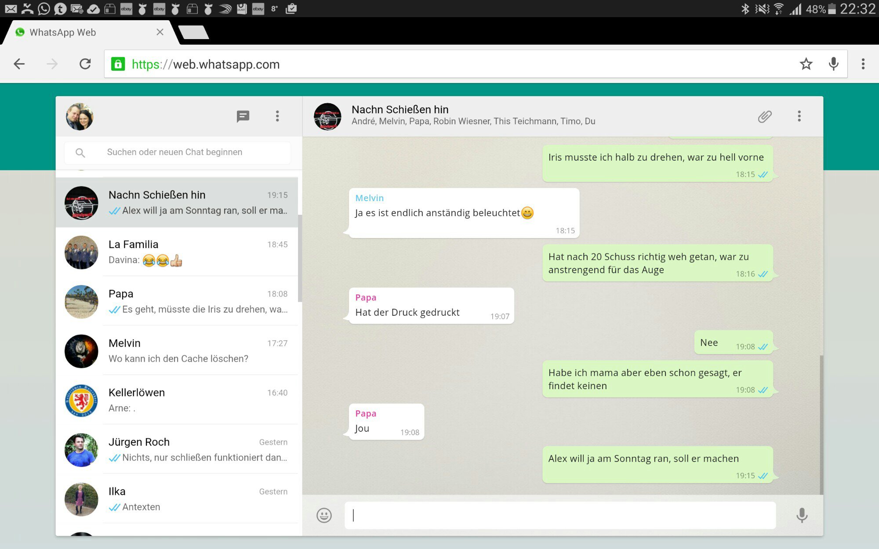
Task: Click Jürgen Roch's avatar
Action: coord(81,450)
